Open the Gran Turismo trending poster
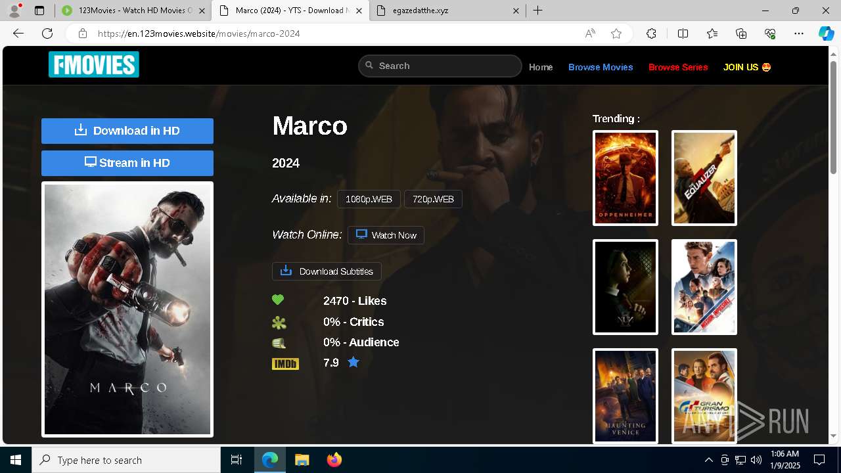Screen dimensions: 841x473 pyautogui.click(x=704, y=396)
